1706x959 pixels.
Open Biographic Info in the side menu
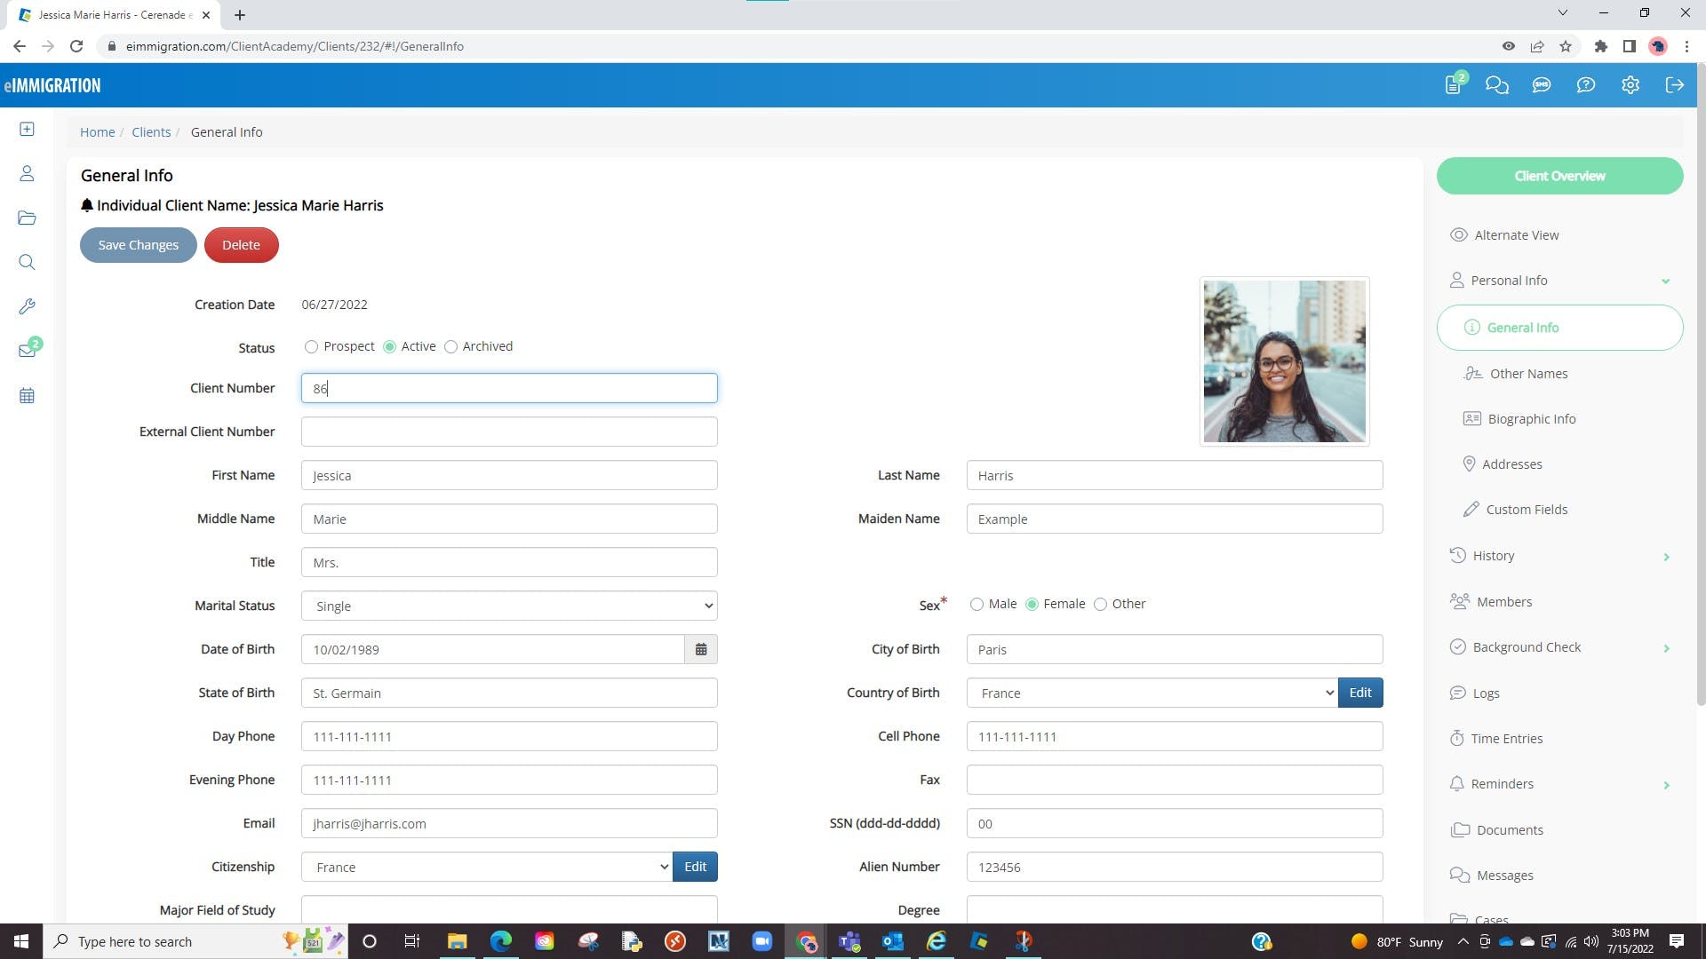pos(1531,419)
